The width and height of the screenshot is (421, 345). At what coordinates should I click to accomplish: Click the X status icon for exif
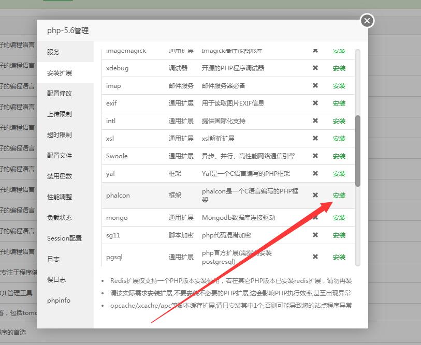pyautogui.click(x=315, y=103)
